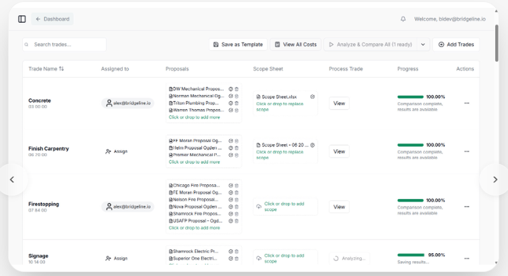The width and height of the screenshot is (508, 276).
Task: Click the Search trades input field
Action: [65, 45]
